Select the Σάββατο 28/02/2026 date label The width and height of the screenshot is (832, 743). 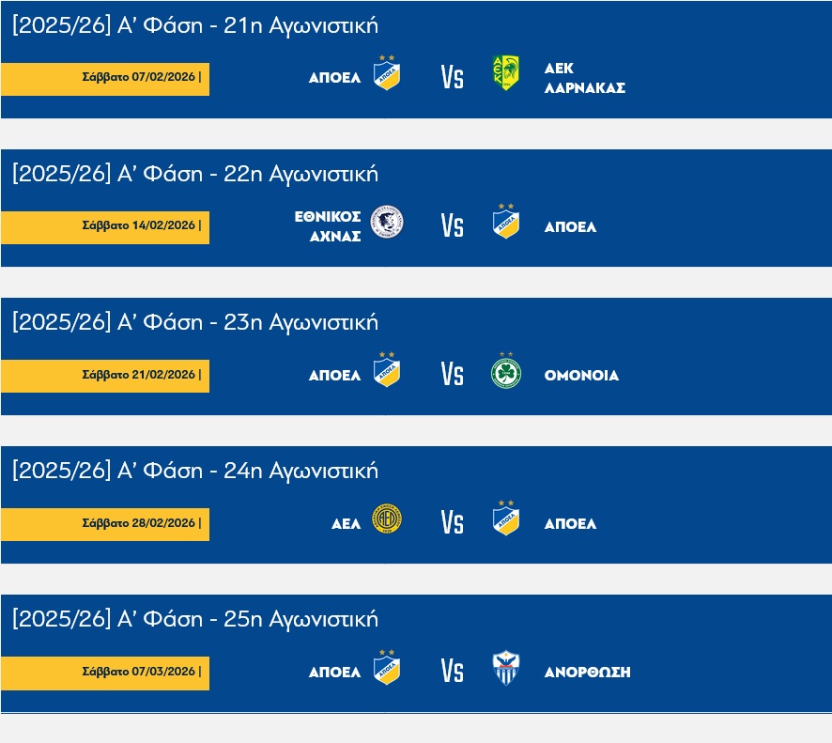click(x=139, y=523)
